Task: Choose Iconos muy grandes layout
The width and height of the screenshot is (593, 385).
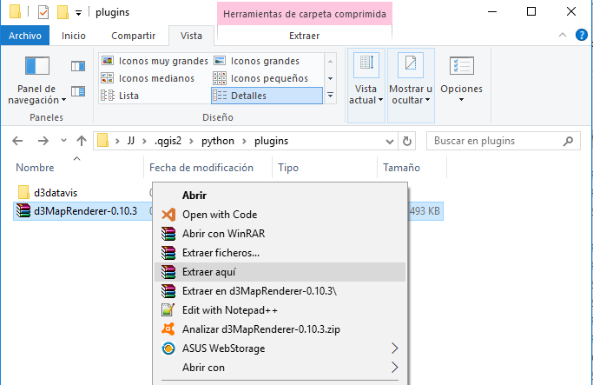Action: 155,61
